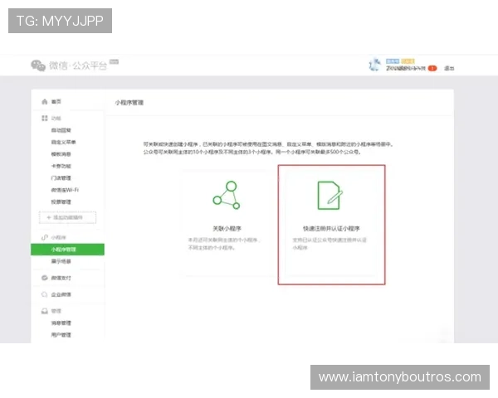
Task: Click the account name in the header
Action: (x=406, y=68)
